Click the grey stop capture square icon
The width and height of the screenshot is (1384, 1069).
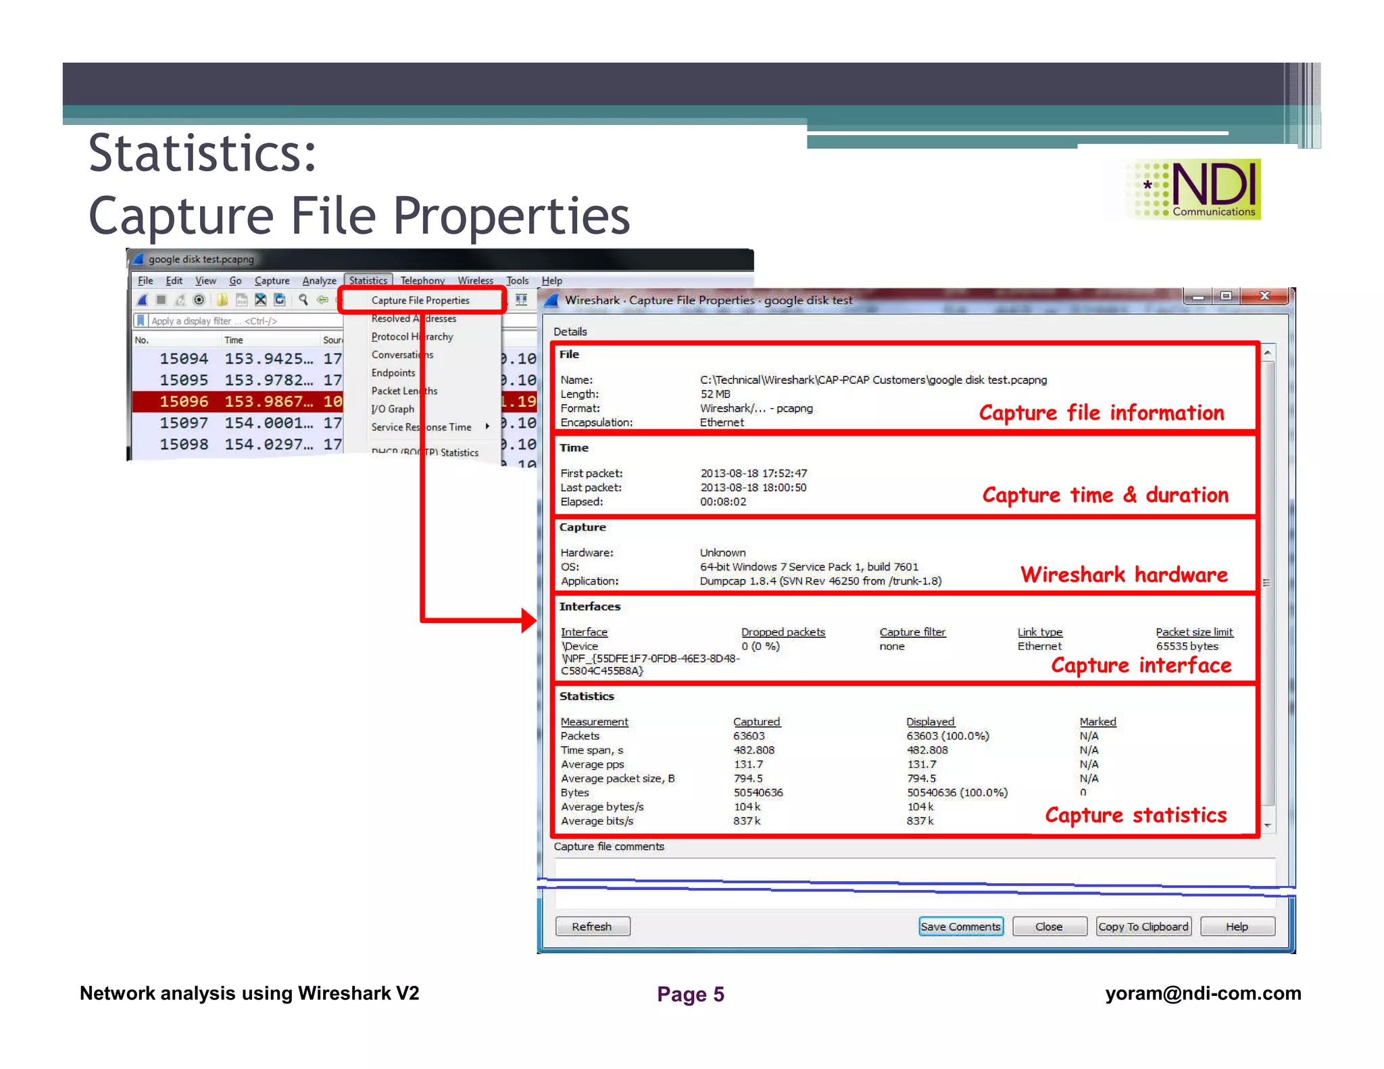[x=161, y=300]
